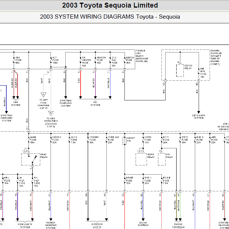The width and height of the screenshot is (229, 229).
Task: Click the RR HEATER FUSE 30A label
Action: click(x=87, y=62)
